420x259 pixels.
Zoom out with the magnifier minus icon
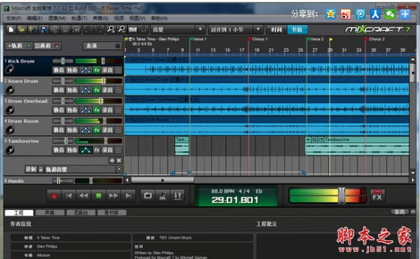pyautogui.click(x=122, y=29)
